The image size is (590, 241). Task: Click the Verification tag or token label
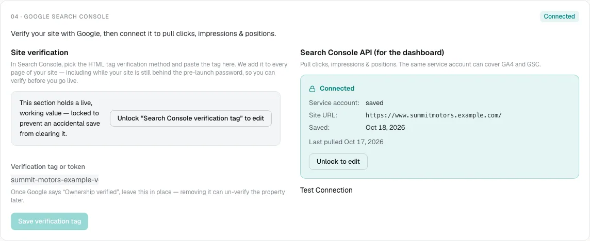pyautogui.click(x=48, y=166)
